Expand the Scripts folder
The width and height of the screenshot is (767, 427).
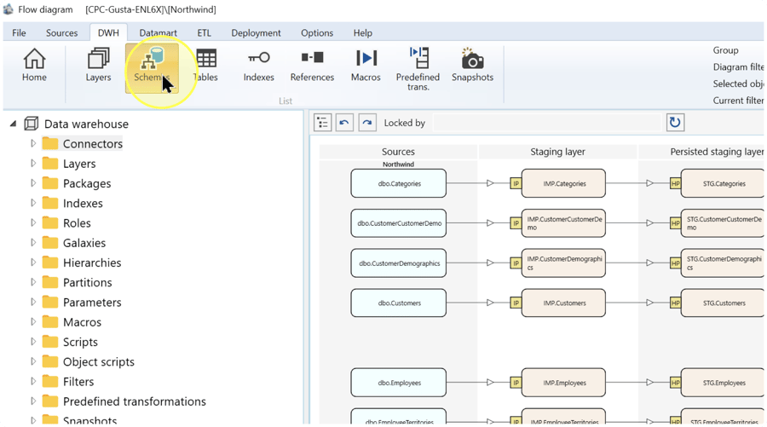pos(32,342)
